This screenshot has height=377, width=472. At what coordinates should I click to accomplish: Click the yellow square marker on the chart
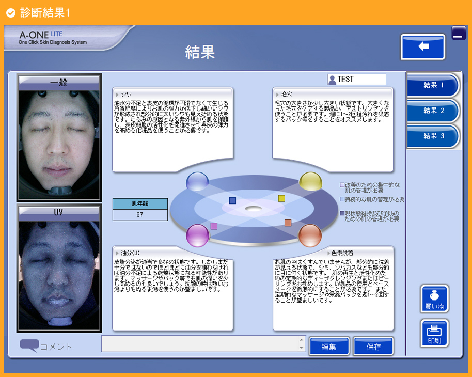[280, 198]
